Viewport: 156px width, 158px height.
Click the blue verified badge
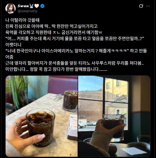[42, 6]
